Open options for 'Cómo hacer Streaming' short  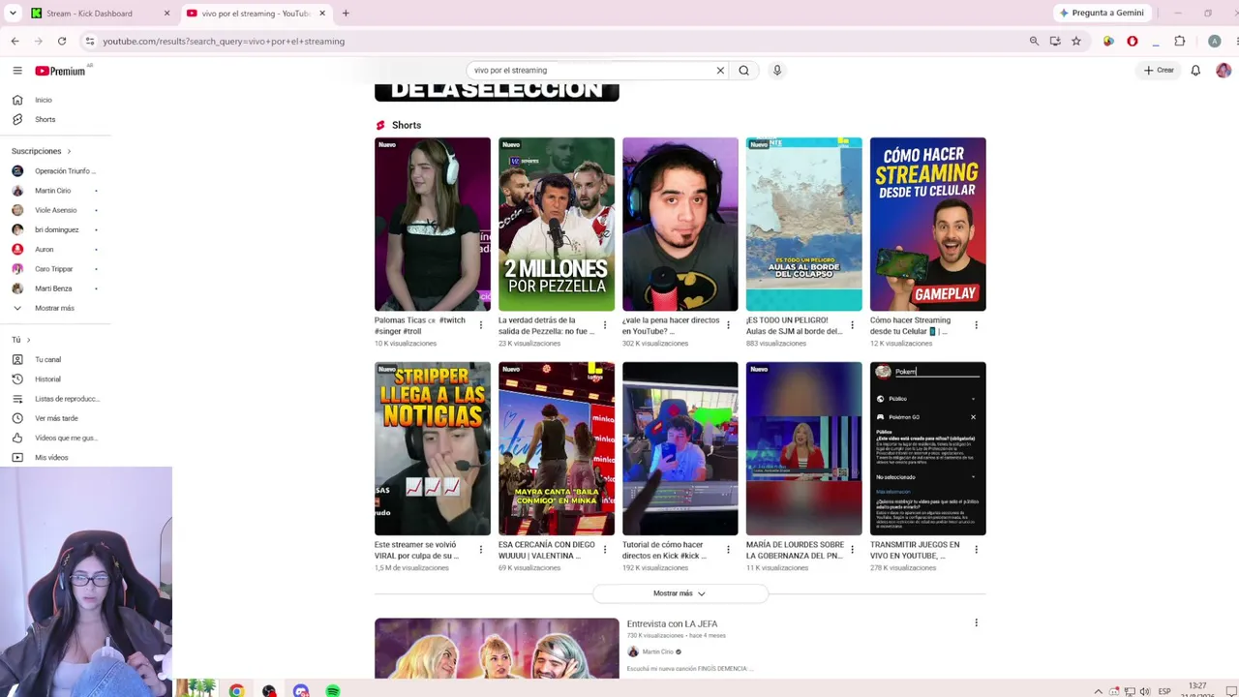tap(977, 325)
